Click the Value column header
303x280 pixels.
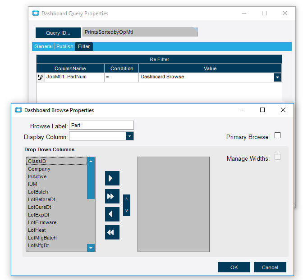[210, 68]
